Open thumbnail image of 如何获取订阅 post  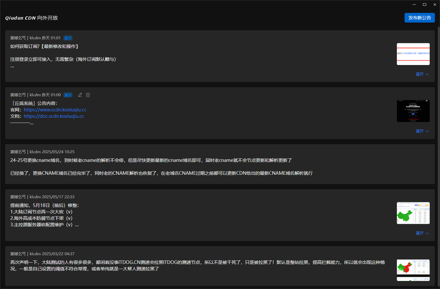click(413, 54)
